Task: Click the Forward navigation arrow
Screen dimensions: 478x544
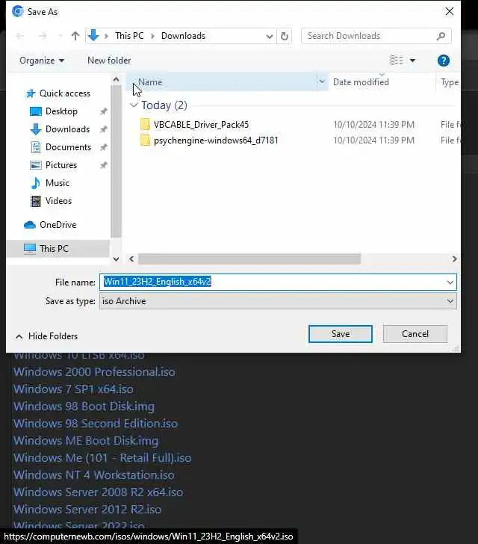Action: click(43, 36)
